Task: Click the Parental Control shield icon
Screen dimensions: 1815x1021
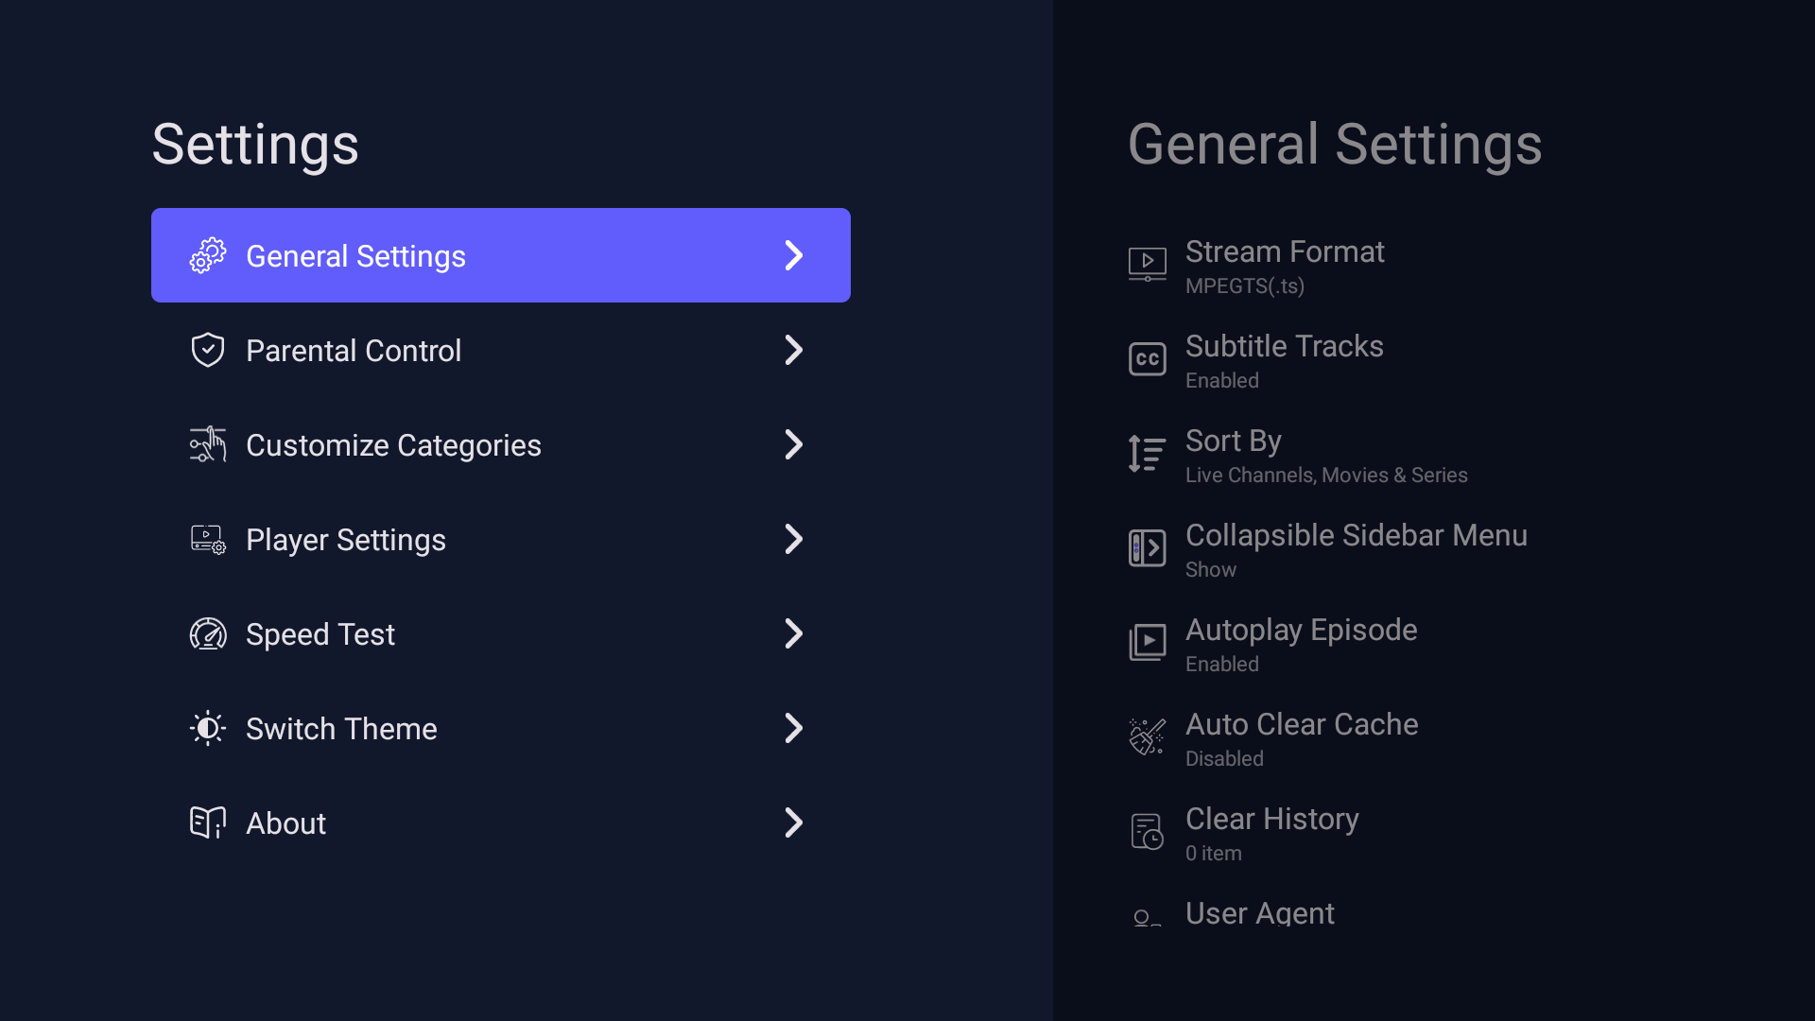Action: click(x=207, y=350)
